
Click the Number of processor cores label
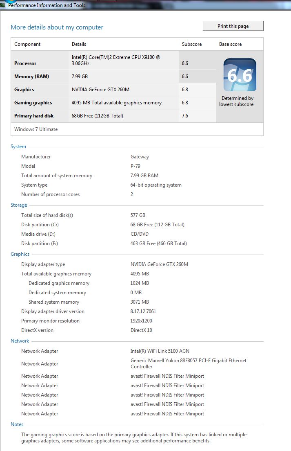[51, 194]
